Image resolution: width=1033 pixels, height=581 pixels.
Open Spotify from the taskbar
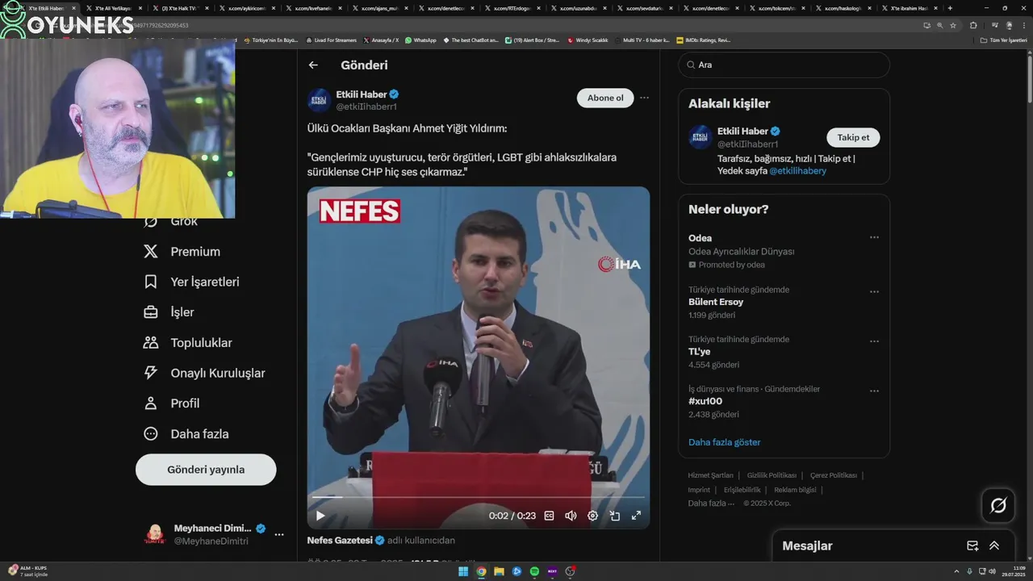[x=534, y=571]
